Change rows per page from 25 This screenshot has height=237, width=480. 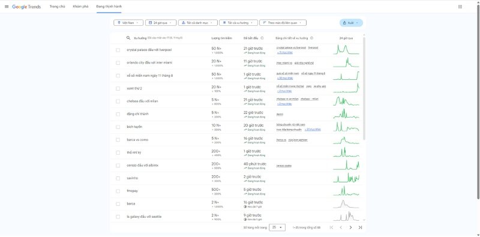[277, 227]
